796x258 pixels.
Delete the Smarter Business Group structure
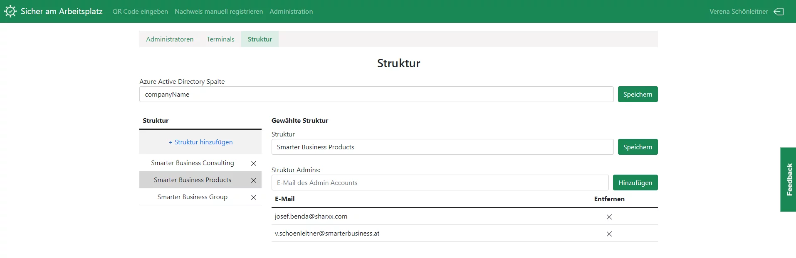pos(254,197)
